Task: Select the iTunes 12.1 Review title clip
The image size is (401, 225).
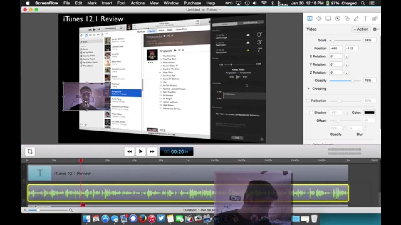Action: coord(188,173)
